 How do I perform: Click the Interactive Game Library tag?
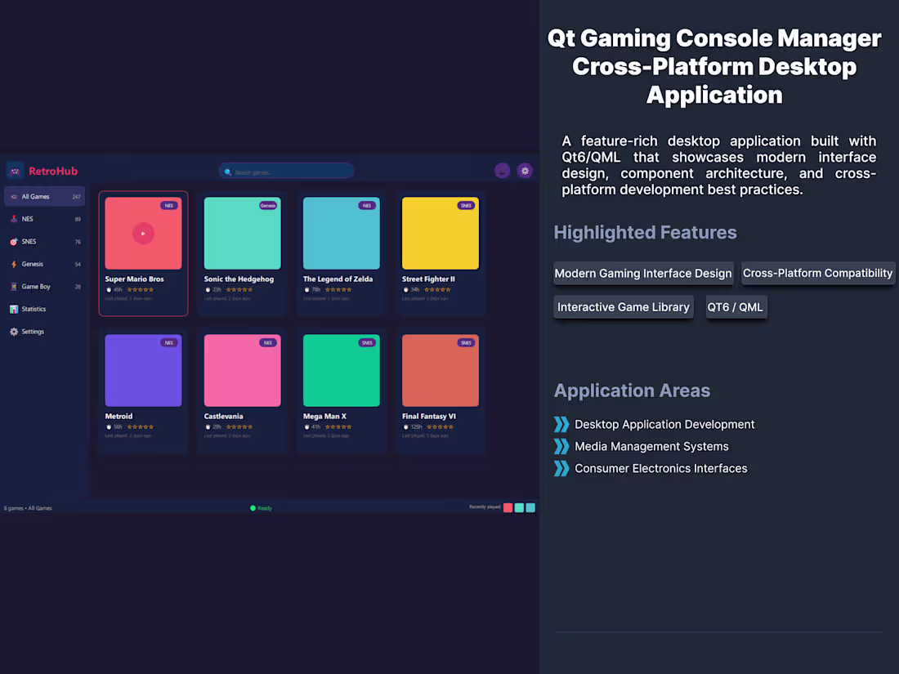coord(623,306)
